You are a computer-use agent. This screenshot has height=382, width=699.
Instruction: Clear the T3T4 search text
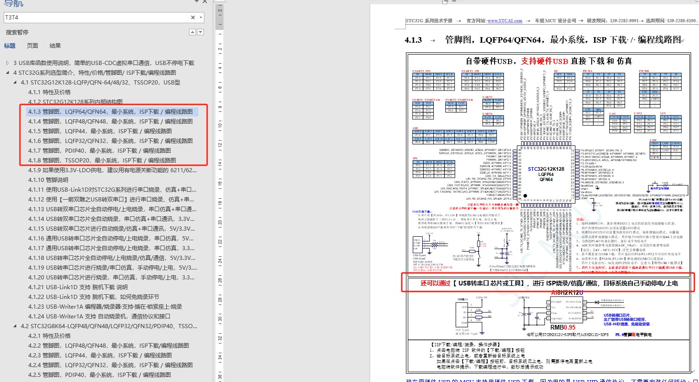click(x=193, y=18)
